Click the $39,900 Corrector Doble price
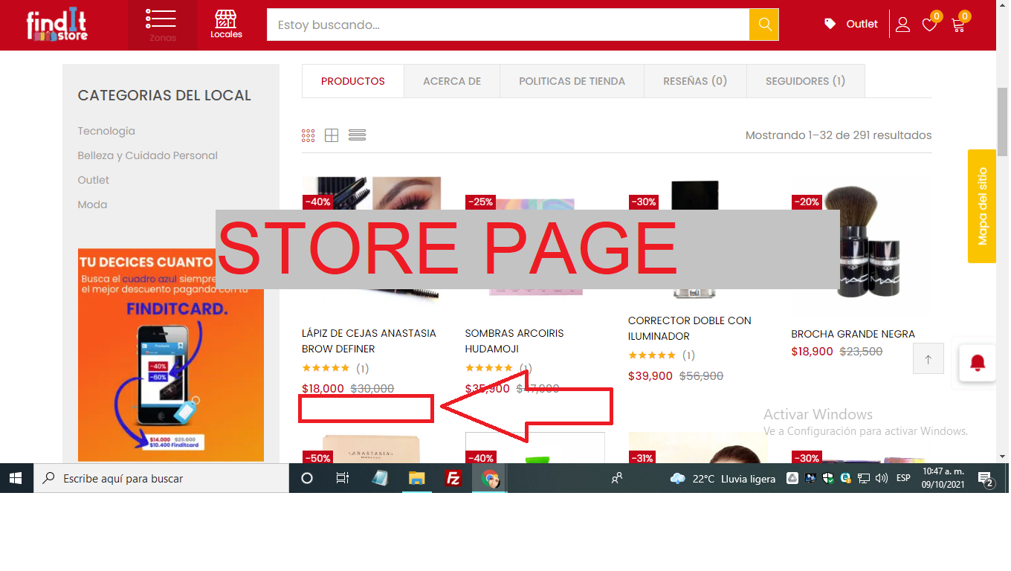Screen dimensions: 1011x571 click(x=650, y=376)
